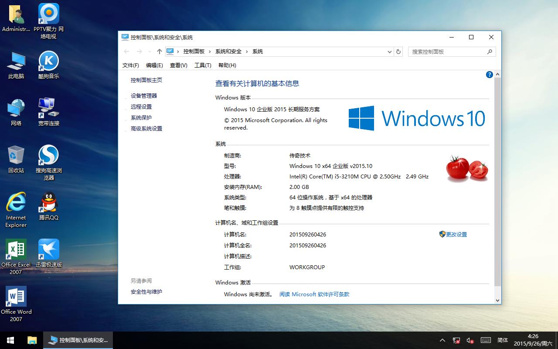Switch input method 简体 indicator
The height and width of the screenshot is (349, 558).
point(503,340)
